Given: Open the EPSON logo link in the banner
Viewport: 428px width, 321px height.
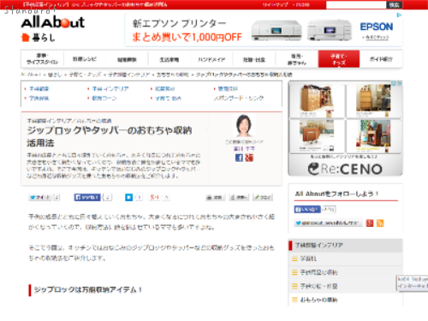Looking at the screenshot, I should click(377, 27).
